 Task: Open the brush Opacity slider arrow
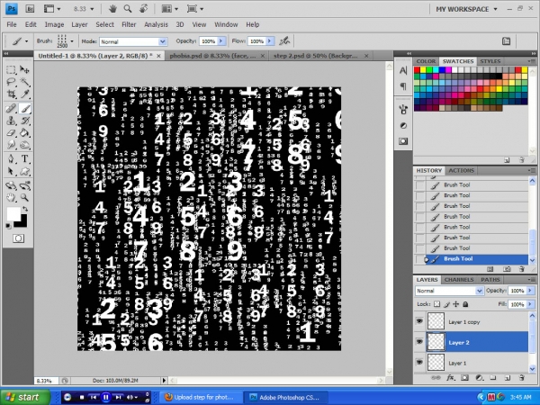point(221,41)
